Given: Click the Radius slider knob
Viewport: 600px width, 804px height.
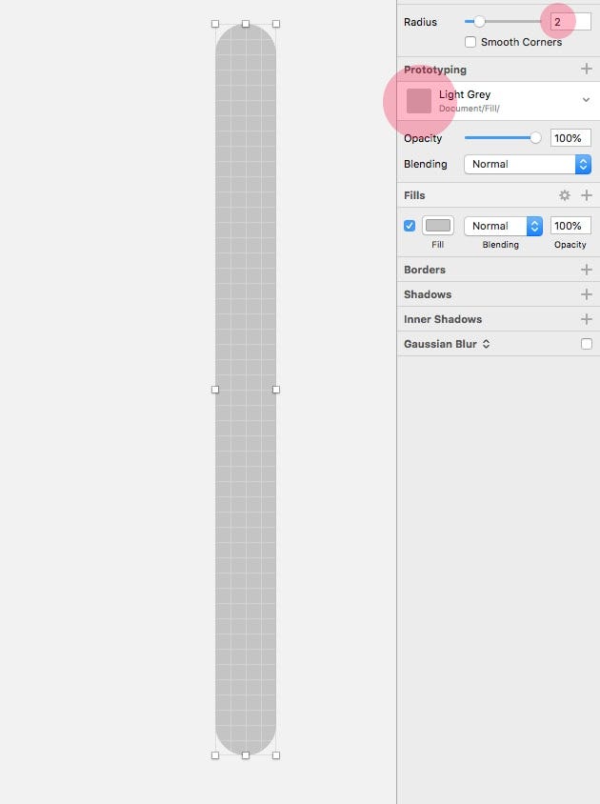Looking at the screenshot, I should point(479,22).
